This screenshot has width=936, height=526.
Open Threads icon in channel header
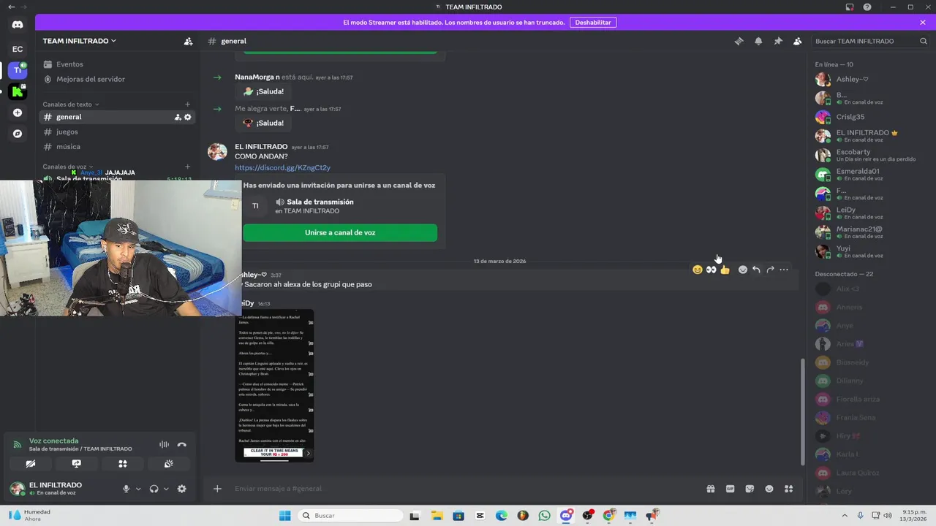(x=739, y=41)
